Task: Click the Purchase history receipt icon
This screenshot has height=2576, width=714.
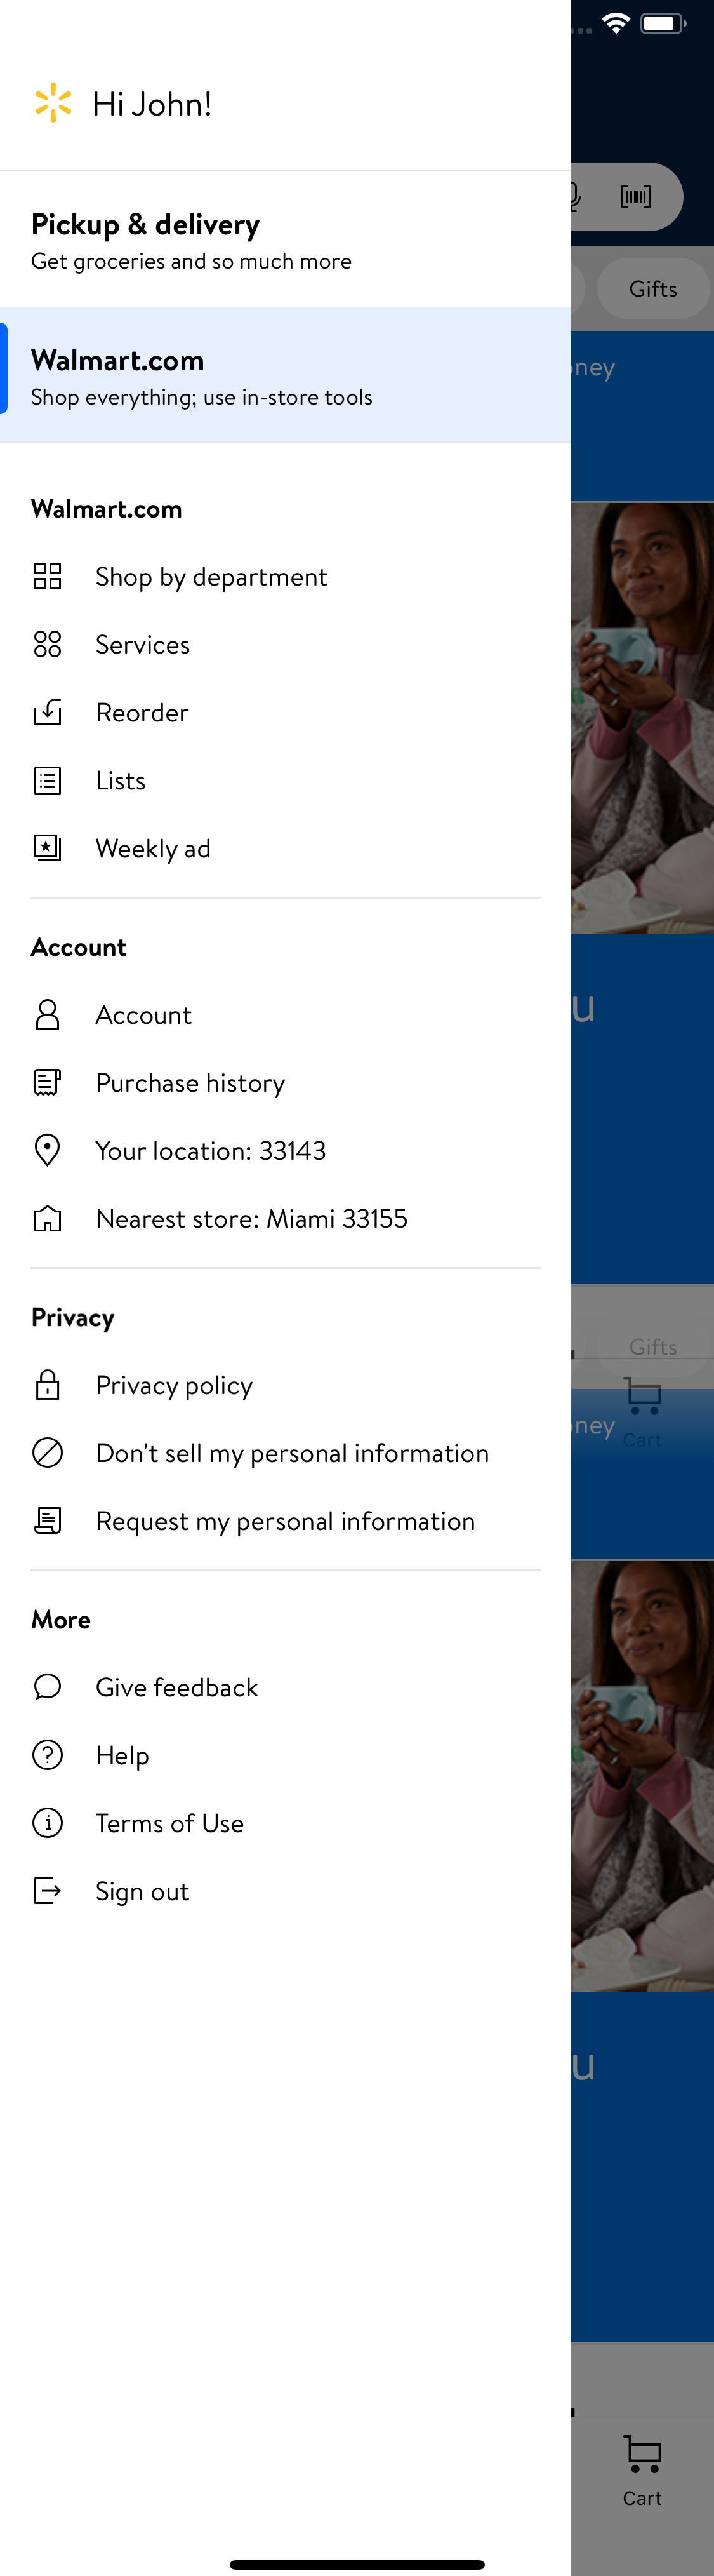Action: (47, 1082)
